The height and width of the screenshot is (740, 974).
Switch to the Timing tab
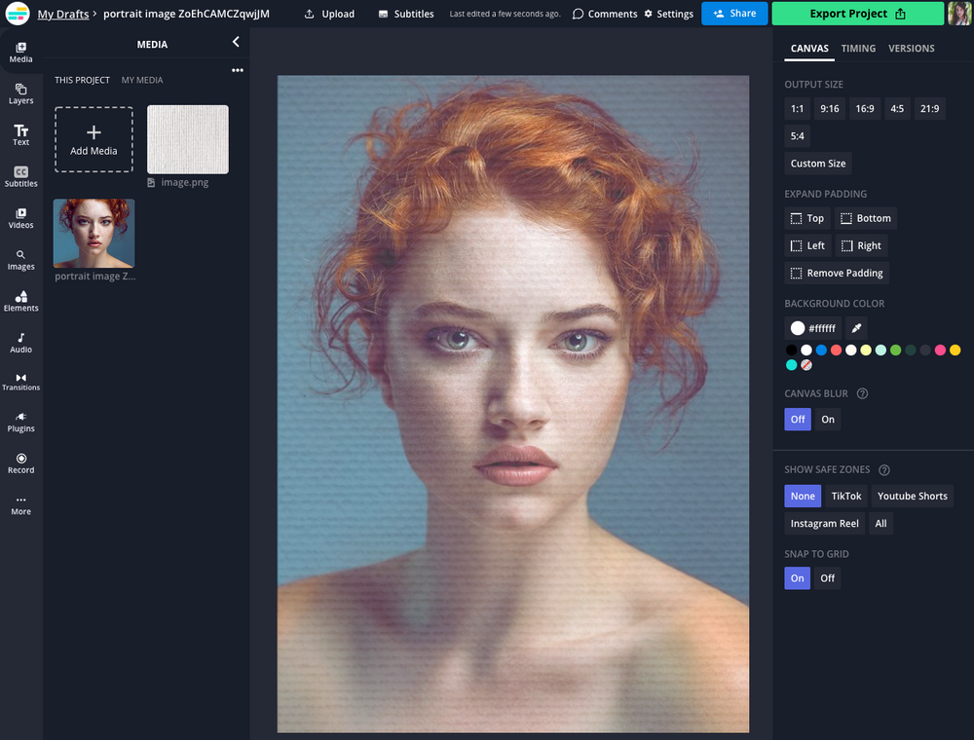pyautogui.click(x=858, y=48)
